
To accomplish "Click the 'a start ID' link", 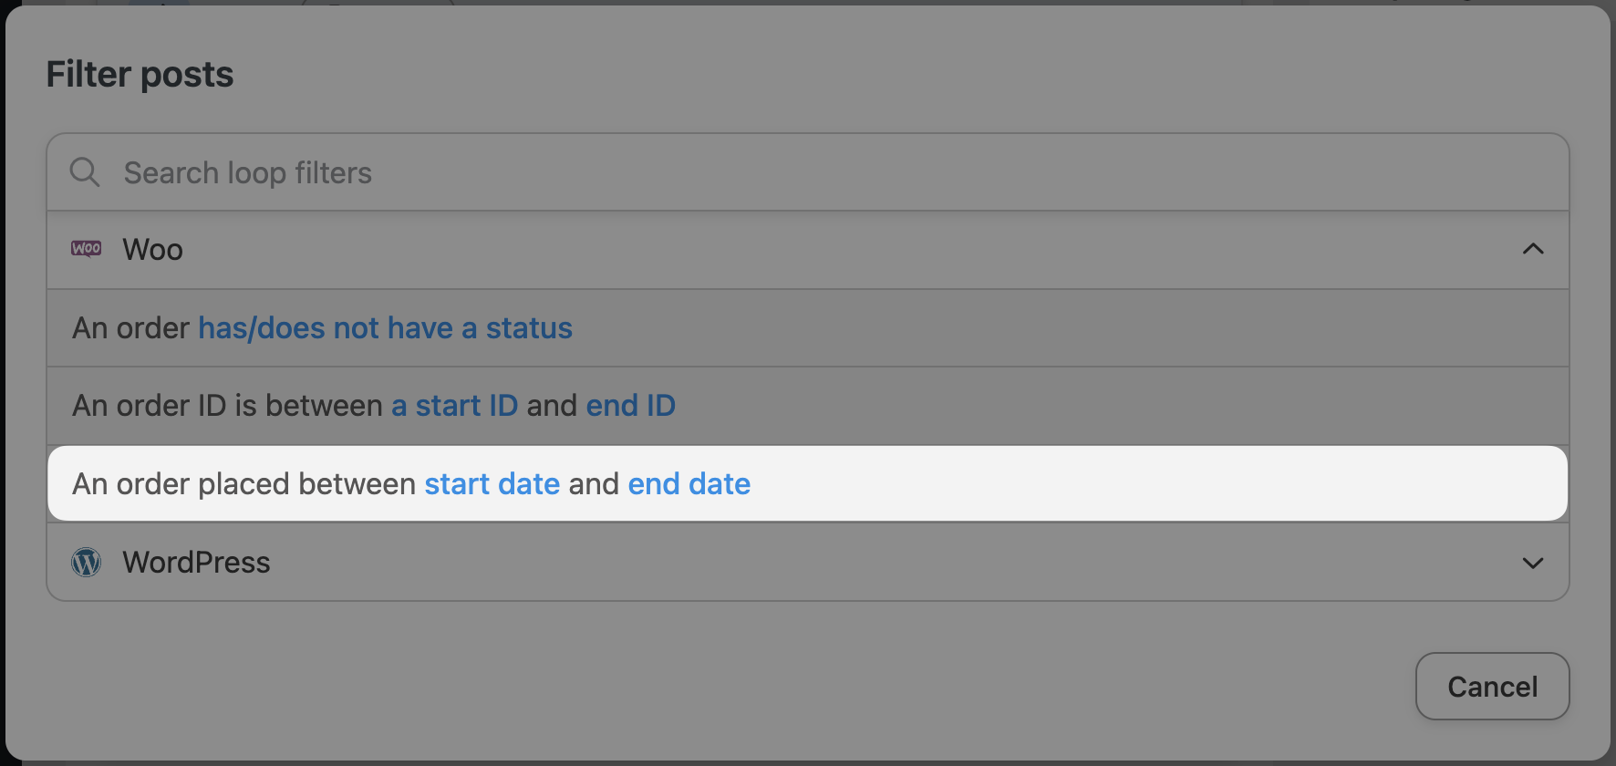I will 454,406.
